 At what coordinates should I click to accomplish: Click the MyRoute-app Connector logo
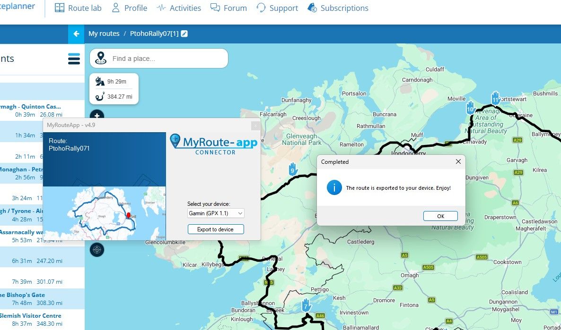214,144
